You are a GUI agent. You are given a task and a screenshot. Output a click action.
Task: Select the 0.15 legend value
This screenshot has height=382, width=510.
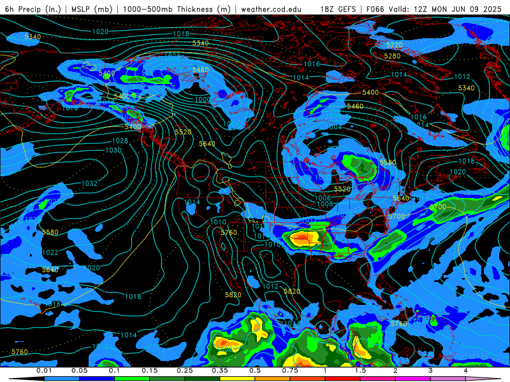pyautogui.click(x=150, y=371)
